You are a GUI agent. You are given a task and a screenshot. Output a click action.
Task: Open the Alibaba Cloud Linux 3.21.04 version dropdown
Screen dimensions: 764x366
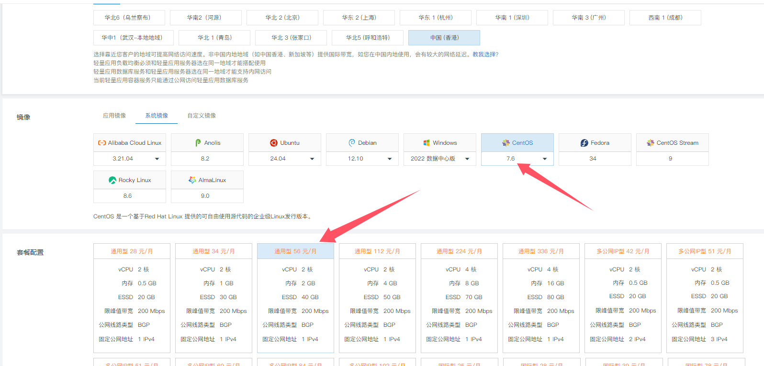(x=130, y=159)
